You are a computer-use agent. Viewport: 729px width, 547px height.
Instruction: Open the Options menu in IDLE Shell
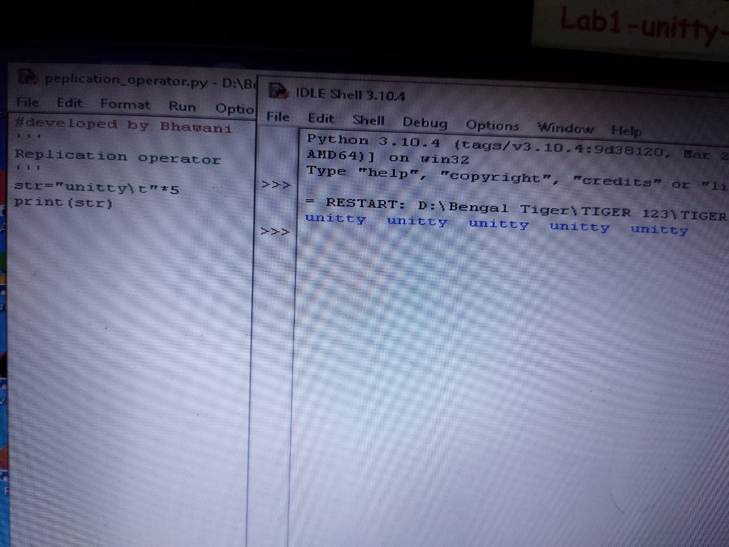[492, 125]
